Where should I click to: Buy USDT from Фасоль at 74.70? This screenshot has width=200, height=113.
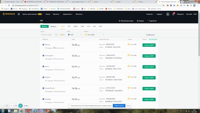pos(149,45)
